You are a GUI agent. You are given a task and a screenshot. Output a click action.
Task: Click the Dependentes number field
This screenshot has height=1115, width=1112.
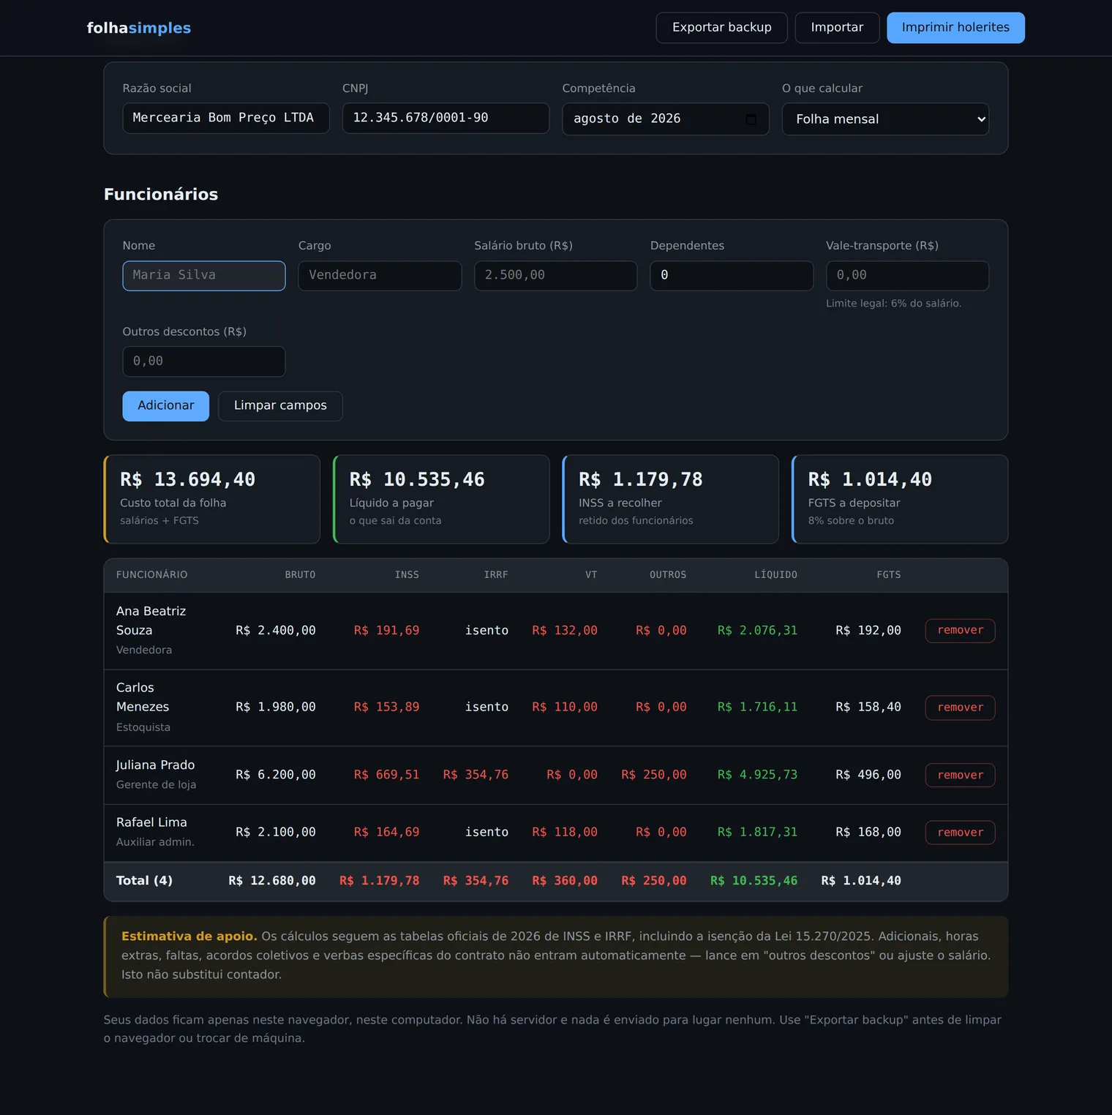(732, 276)
